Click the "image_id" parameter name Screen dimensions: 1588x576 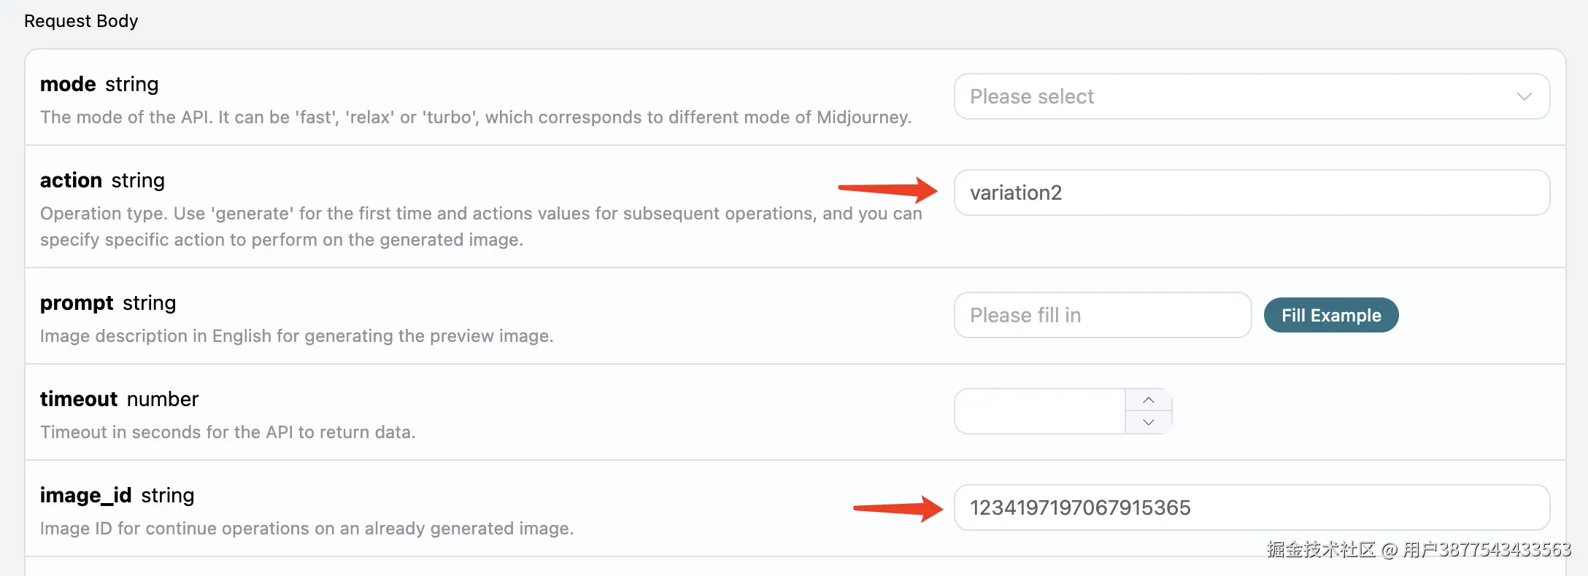(x=85, y=495)
